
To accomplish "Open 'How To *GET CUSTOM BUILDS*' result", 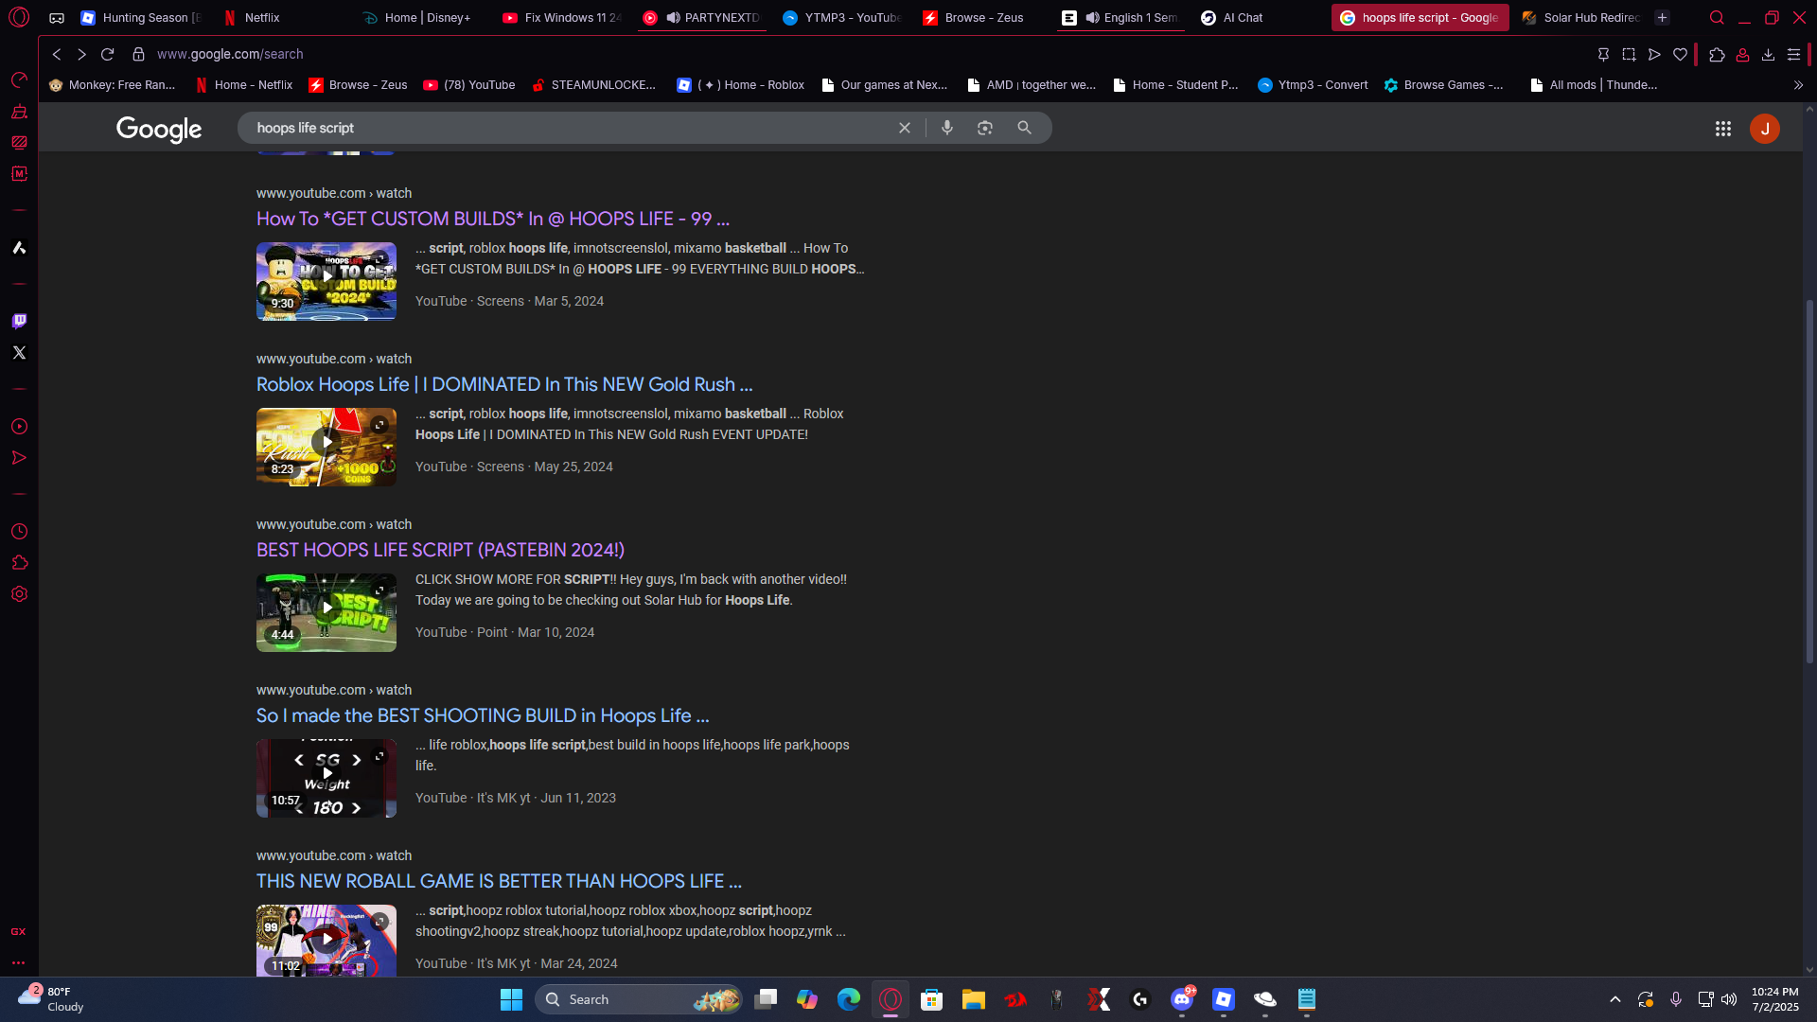I will [x=493, y=219].
